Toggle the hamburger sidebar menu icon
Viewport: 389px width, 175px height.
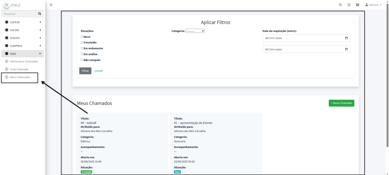pyautogui.click(x=51, y=5)
